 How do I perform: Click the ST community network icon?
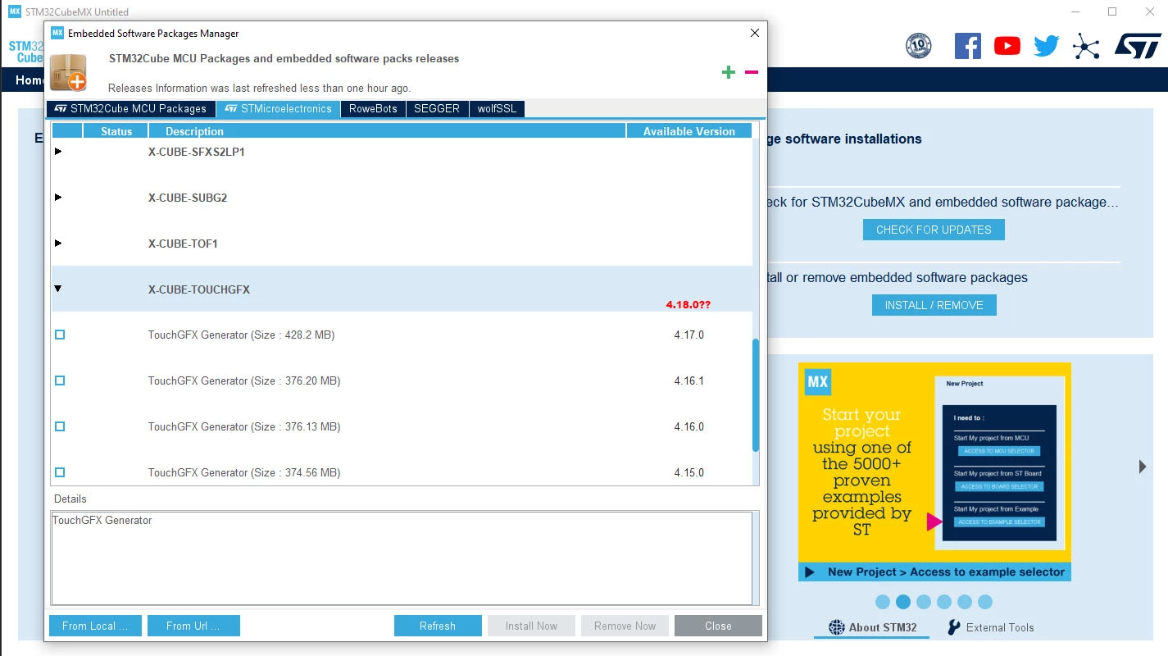(x=1085, y=47)
